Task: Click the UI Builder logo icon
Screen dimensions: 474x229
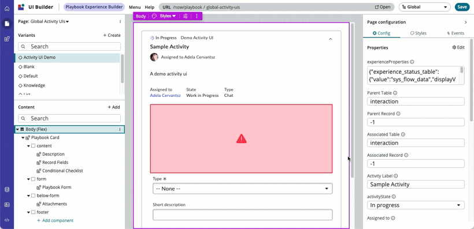Action: coord(21,7)
